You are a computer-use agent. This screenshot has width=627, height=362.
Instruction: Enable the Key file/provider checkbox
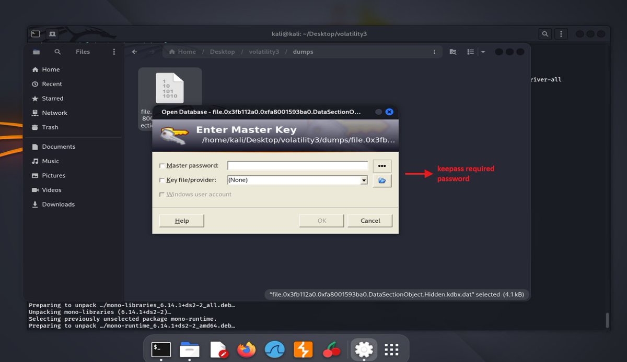[x=162, y=180]
